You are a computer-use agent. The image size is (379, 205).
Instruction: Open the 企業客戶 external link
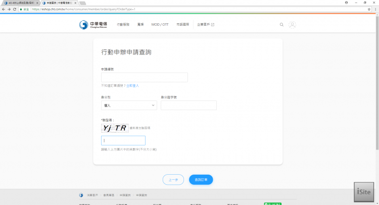[x=205, y=24]
